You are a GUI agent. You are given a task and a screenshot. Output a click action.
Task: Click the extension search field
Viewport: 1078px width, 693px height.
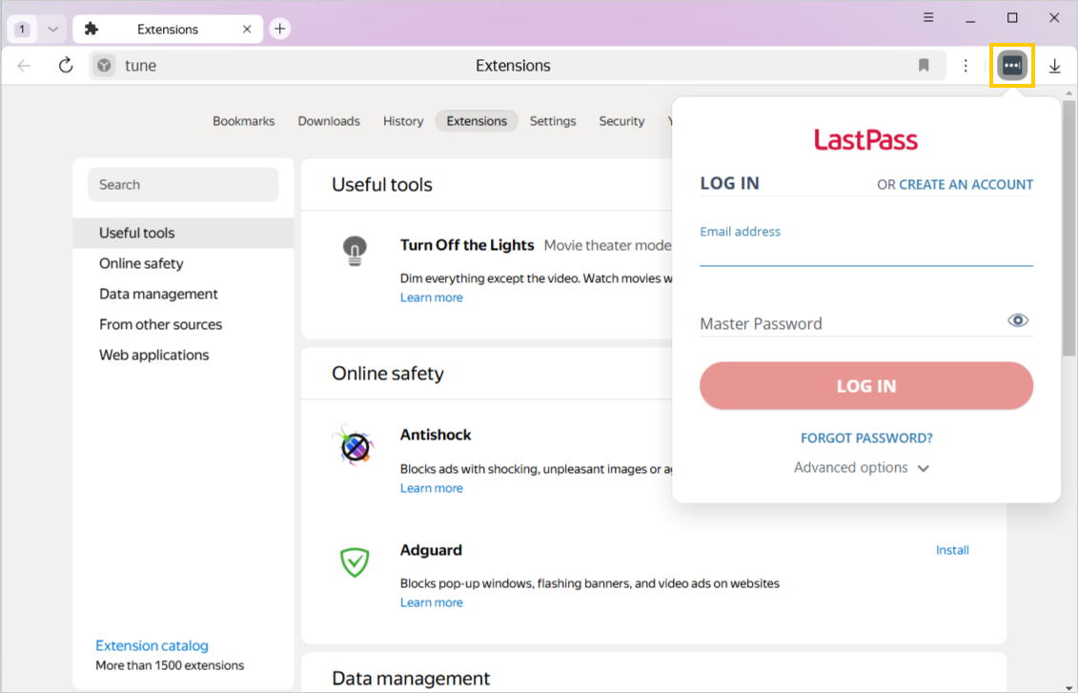[182, 184]
